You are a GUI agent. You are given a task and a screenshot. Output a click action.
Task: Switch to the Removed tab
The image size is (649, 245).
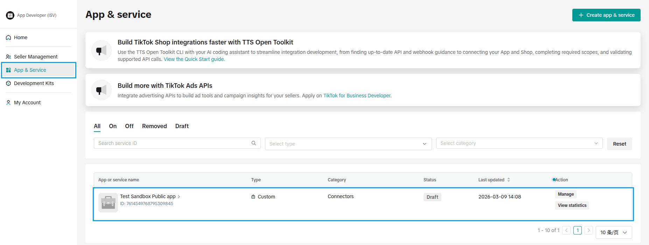click(x=154, y=126)
